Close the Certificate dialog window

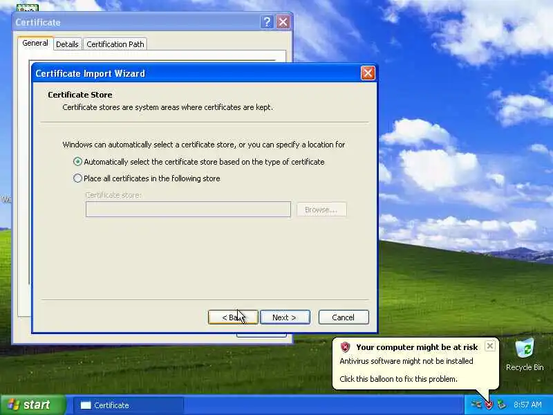(x=283, y=22)
